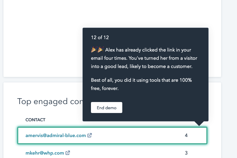Click the tooltip's downward pointer arrow
The height and width of the screenshot is (158, 237).
[199, 124]
